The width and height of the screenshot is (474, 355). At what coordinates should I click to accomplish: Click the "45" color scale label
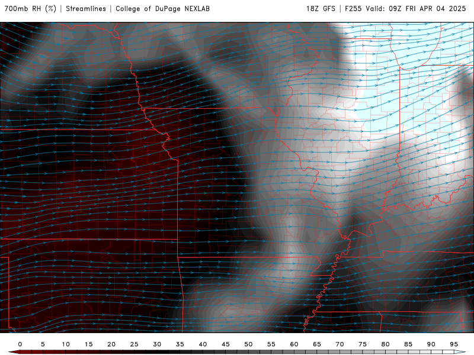pyautogui.click(x=226, y=344)
